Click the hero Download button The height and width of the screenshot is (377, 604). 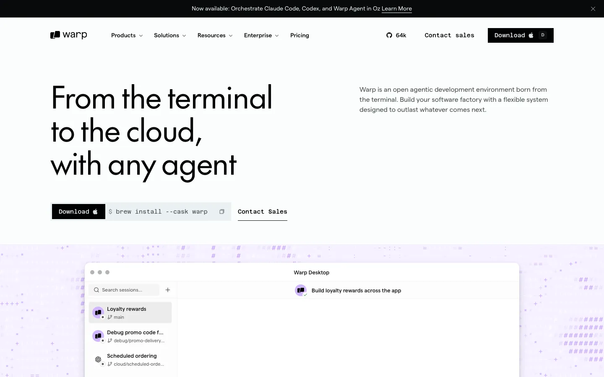tap(78, 212)
